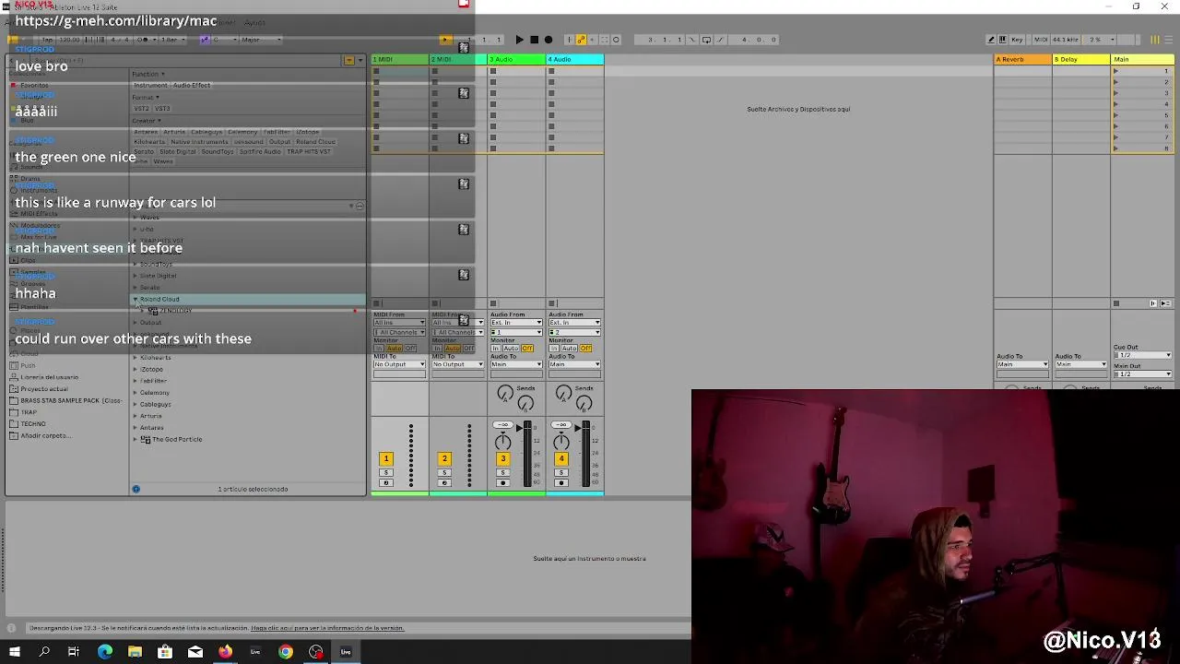This screenshot has width=1180, height=664.
Task: Click the update version info link
Action: click(x=327, y=628)
